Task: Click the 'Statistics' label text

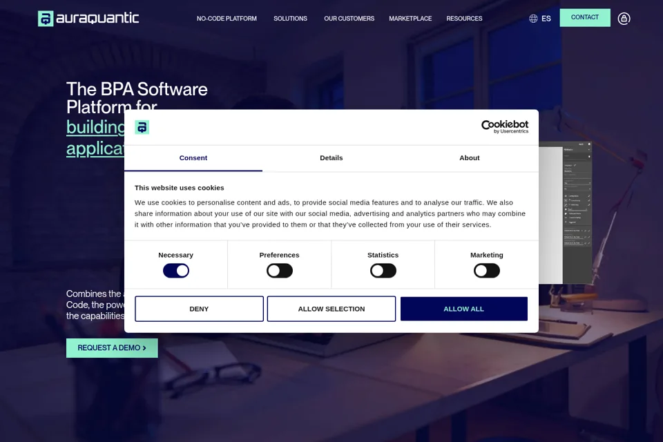Action: click(383, 255)
